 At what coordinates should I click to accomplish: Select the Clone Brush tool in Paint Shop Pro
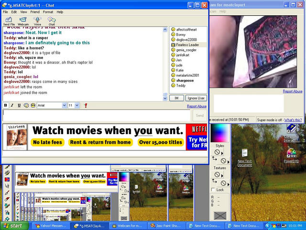[x=7, y=173]
